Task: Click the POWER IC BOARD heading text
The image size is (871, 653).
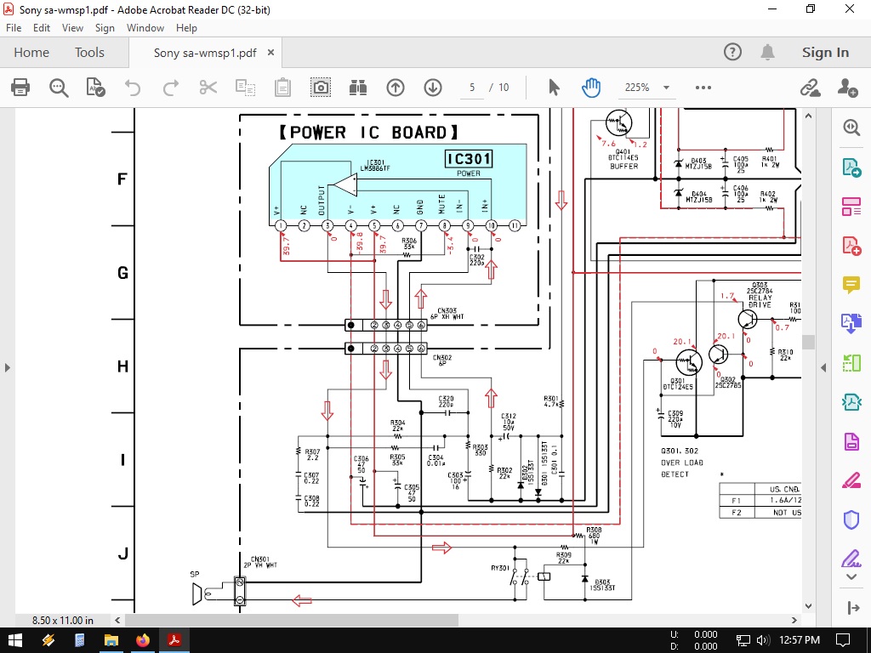Action: 369,133
